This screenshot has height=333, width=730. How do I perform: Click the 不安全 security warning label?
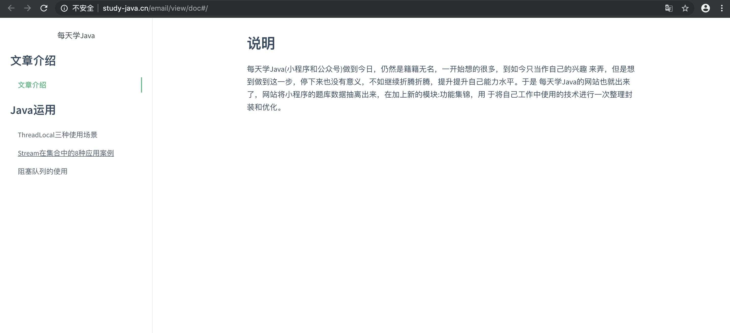coord(83,8)
